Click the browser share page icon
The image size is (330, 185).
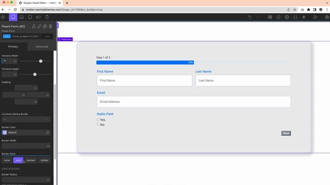[289, 10]
